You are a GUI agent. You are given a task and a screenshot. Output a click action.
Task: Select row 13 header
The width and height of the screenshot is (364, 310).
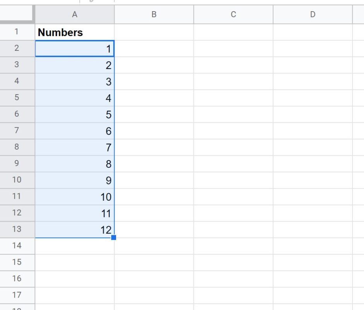pos(17,230)
